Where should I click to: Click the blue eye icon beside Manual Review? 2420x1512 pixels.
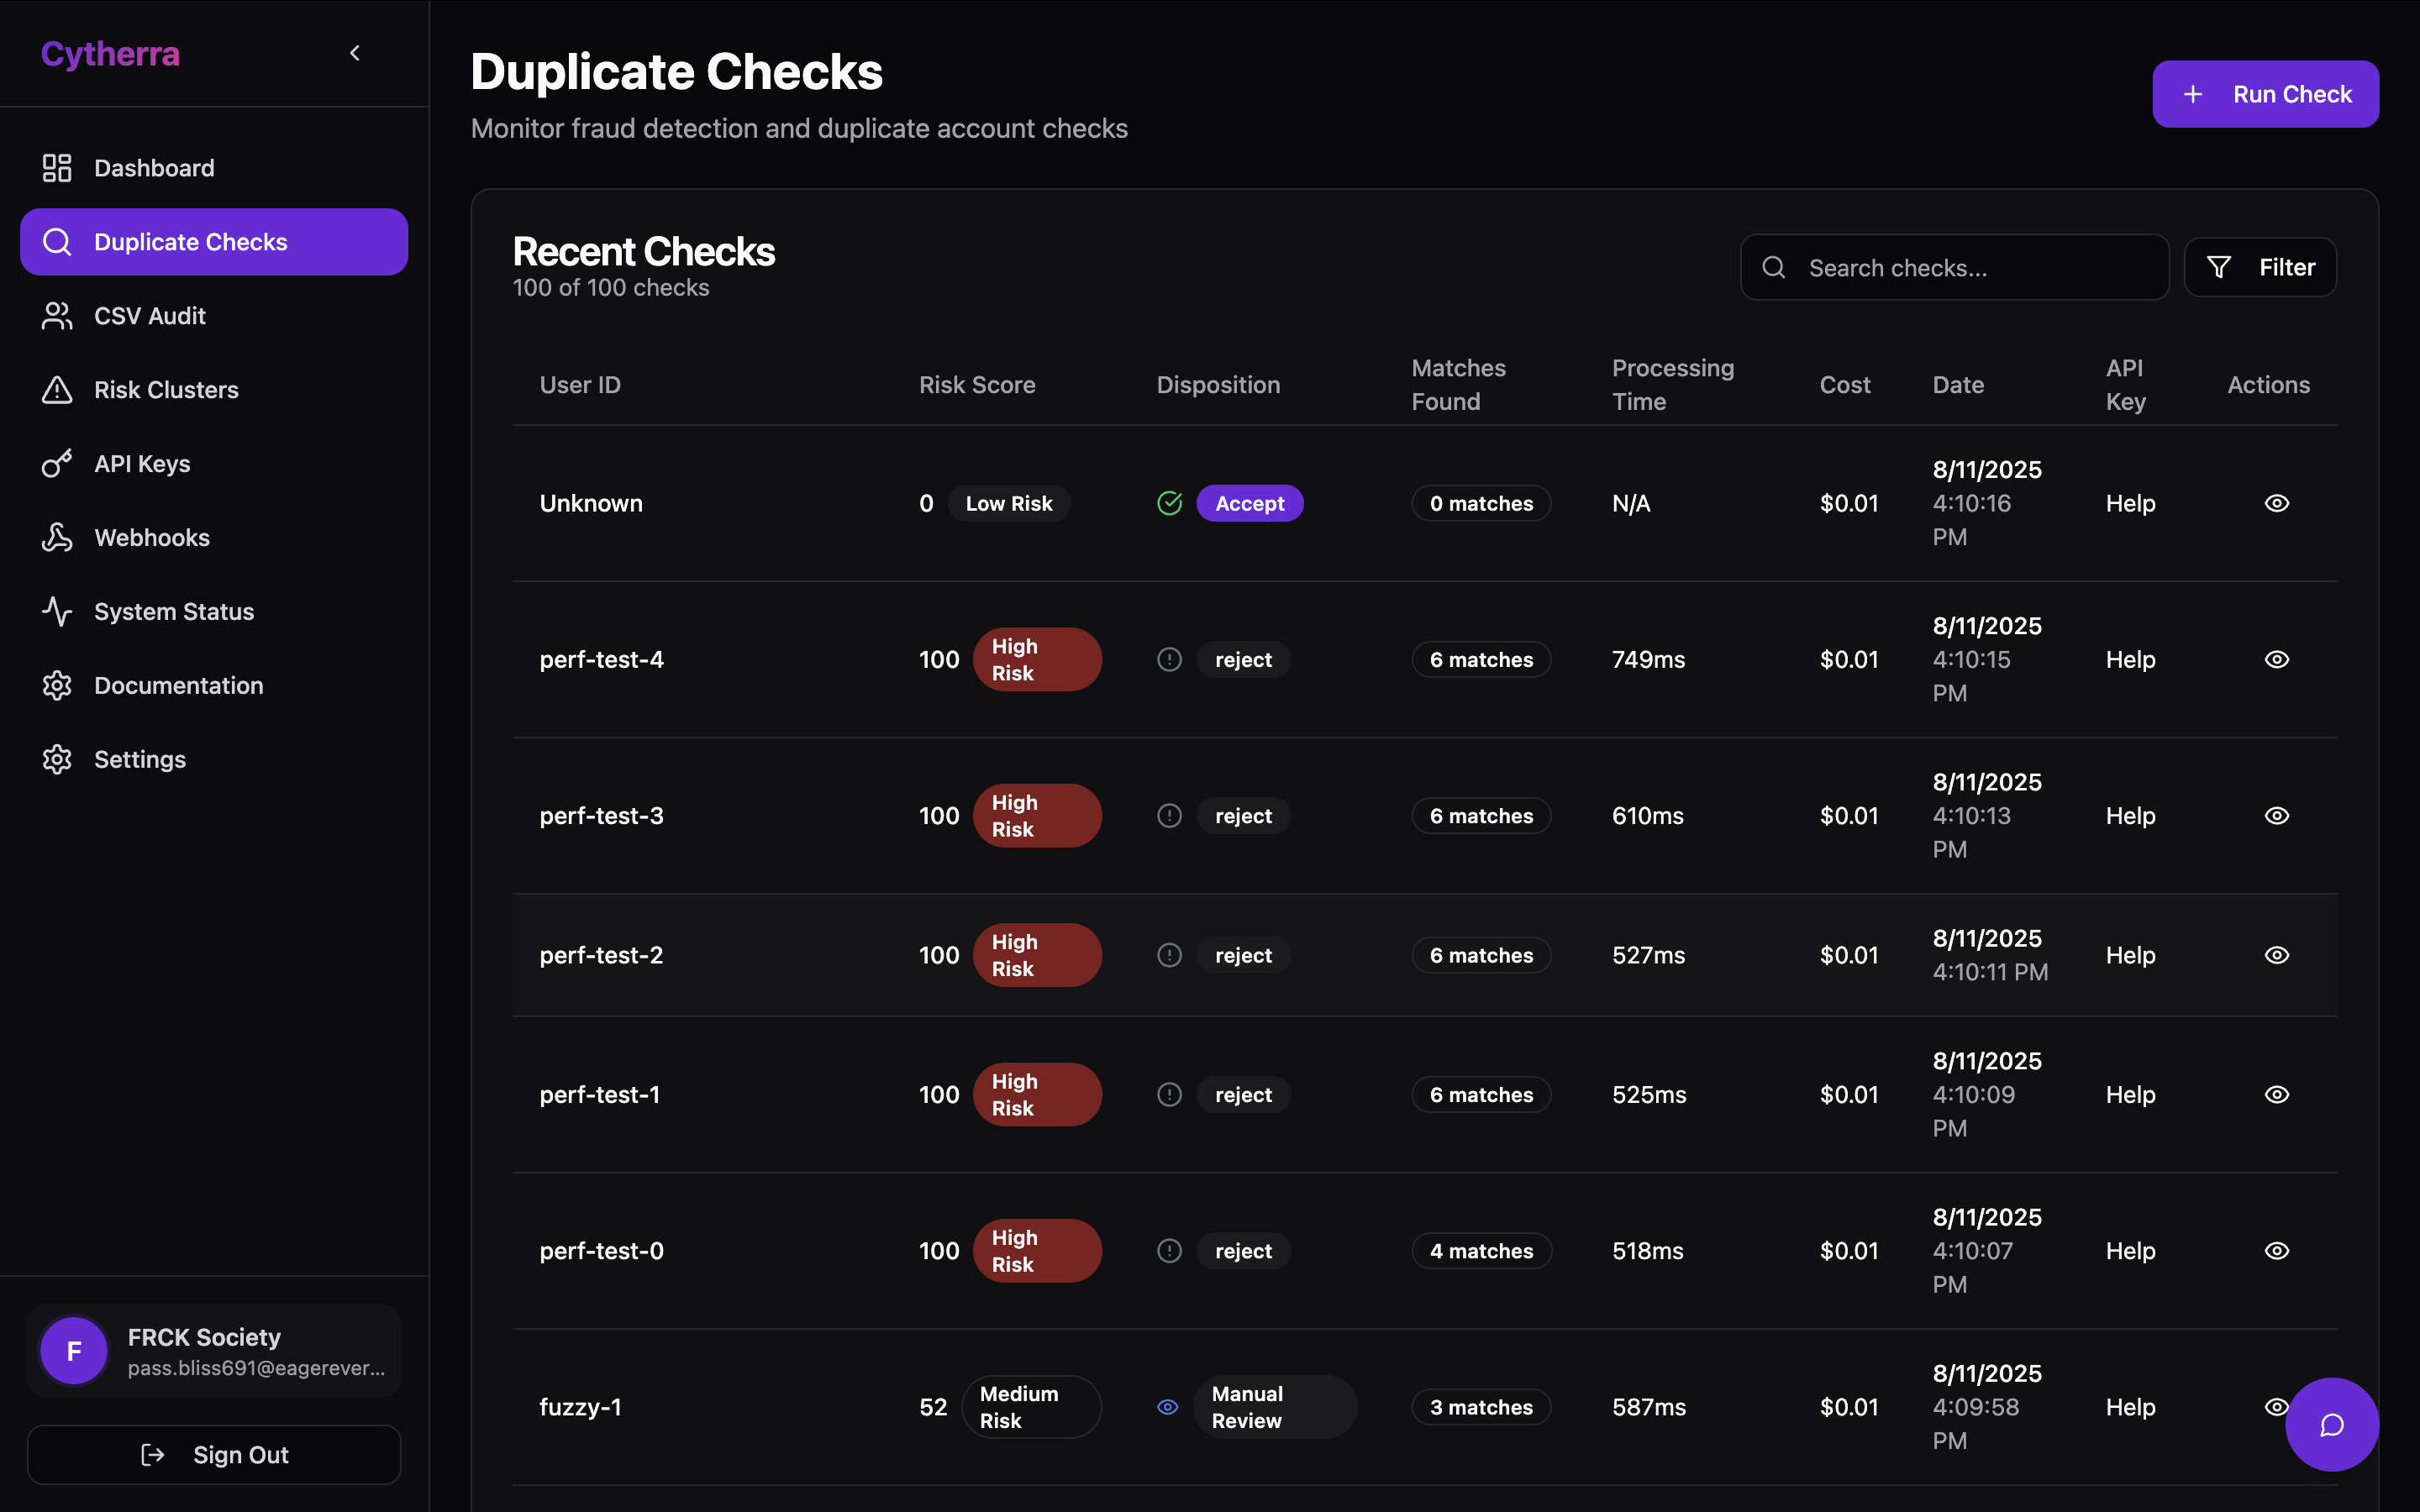pyautogui.click(x=1167, y=1407)
